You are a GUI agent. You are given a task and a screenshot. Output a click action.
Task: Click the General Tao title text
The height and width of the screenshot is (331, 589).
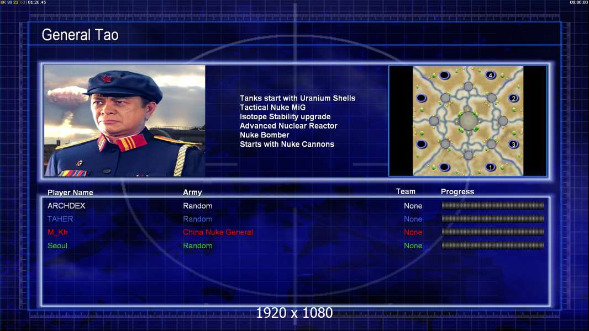(x=80, y=35)
